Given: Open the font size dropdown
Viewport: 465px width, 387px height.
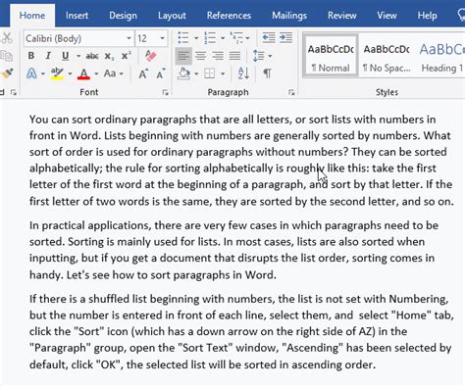Looking at the screenshot, I should pyautogui.click(x=162, y=38).
